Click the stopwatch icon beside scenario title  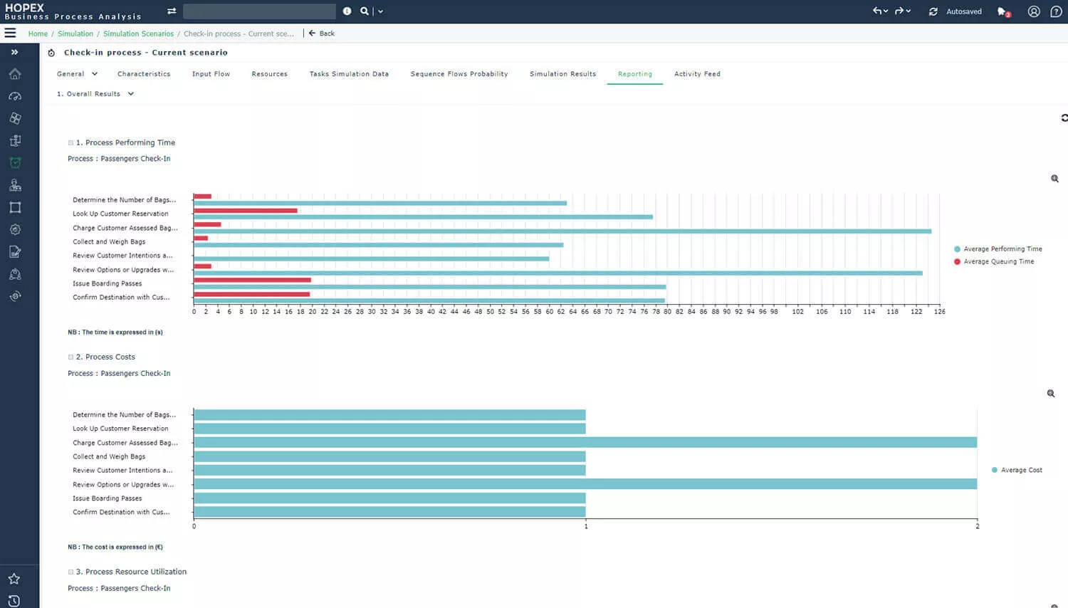51,53
